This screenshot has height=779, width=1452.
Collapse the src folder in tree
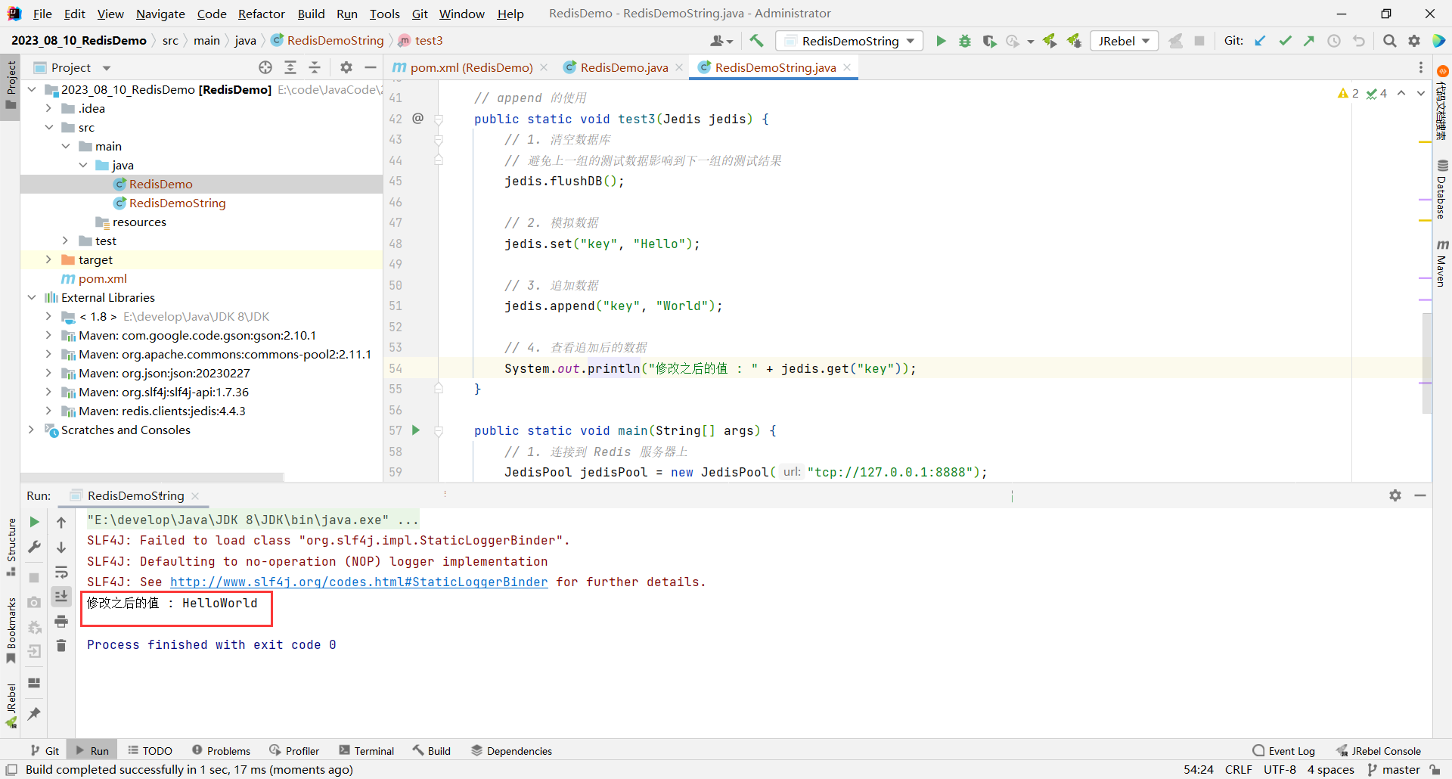[48, 127]
